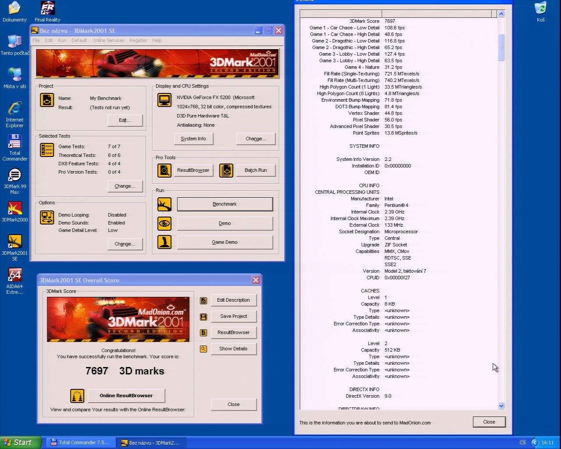Click the 16:11 clock in the tray
The height and width of the screenshot is (449, 561).
(547, 443)
